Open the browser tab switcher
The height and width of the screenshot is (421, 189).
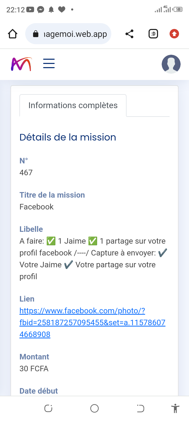click(x=153, y=34)
